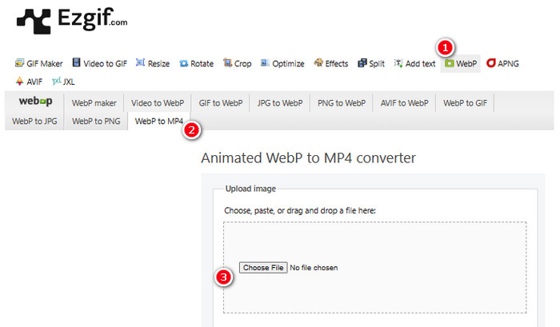
Task: Click the Video to GIF film icon
Action: click(76, 63)
